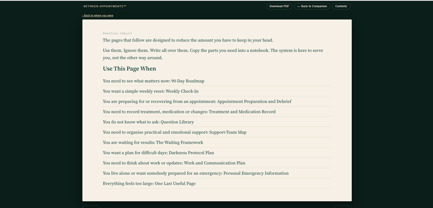This screenshot has height=208, width=433.
Task: Select Treatment and Medication Record row
Action: [217, 112]
